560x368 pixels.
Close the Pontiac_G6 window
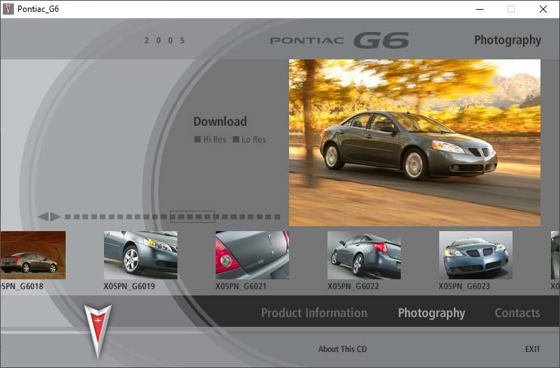click(543, 9)
